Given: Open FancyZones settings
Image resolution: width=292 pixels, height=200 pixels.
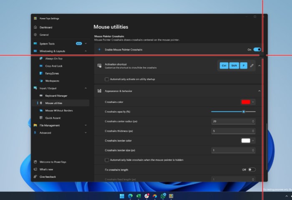Looking at the screenshot, I should (52, 73).
